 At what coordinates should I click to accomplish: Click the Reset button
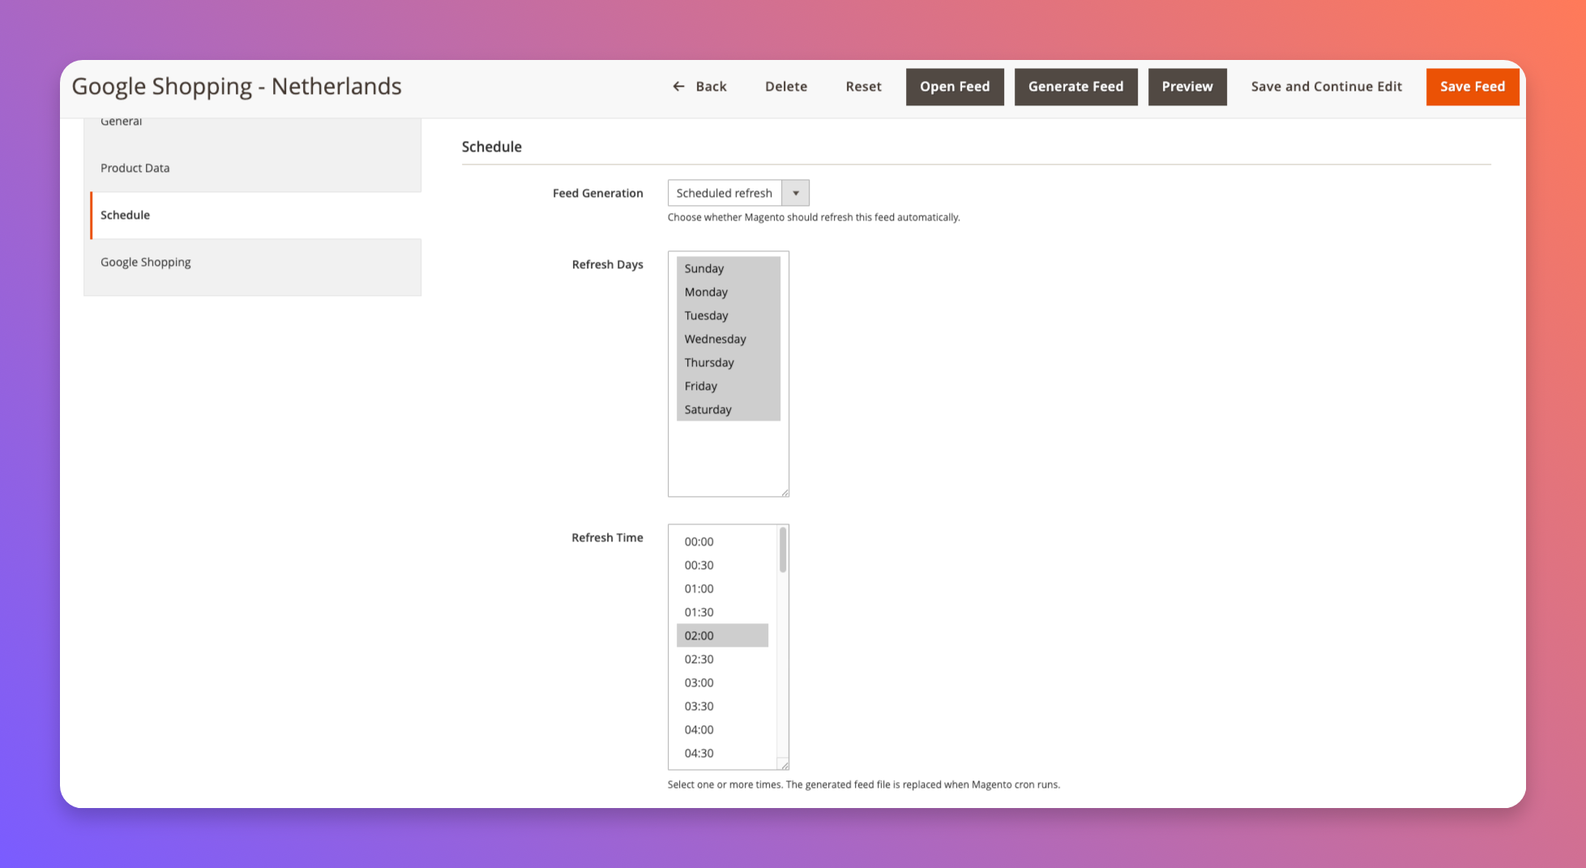click(x=863, y=87)
